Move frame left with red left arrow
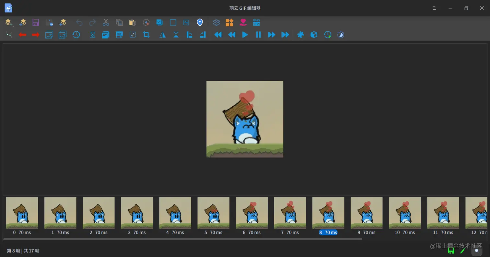Image resolution: width=490 pixels, height=257 pixels. [22, 35]
